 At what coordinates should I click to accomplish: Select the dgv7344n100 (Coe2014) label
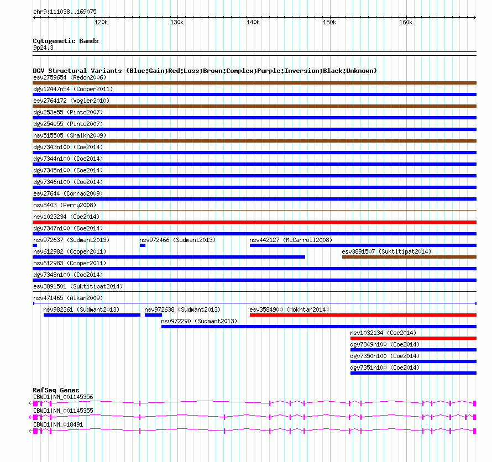(x=68, y=159)
